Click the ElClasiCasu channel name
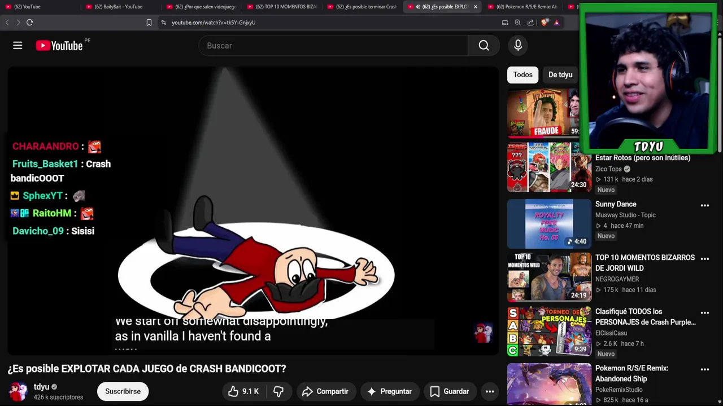The image size is (723, 406). pos(611,333)
